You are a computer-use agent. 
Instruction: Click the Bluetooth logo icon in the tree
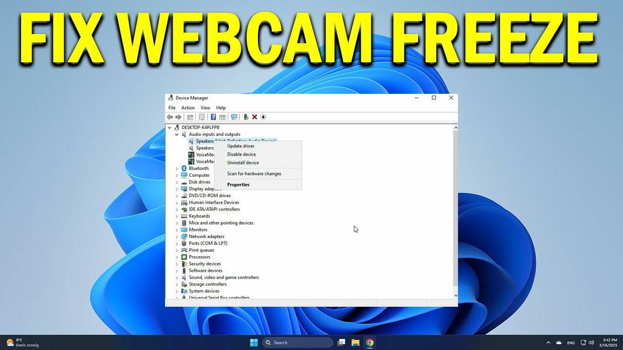point(184,168)
